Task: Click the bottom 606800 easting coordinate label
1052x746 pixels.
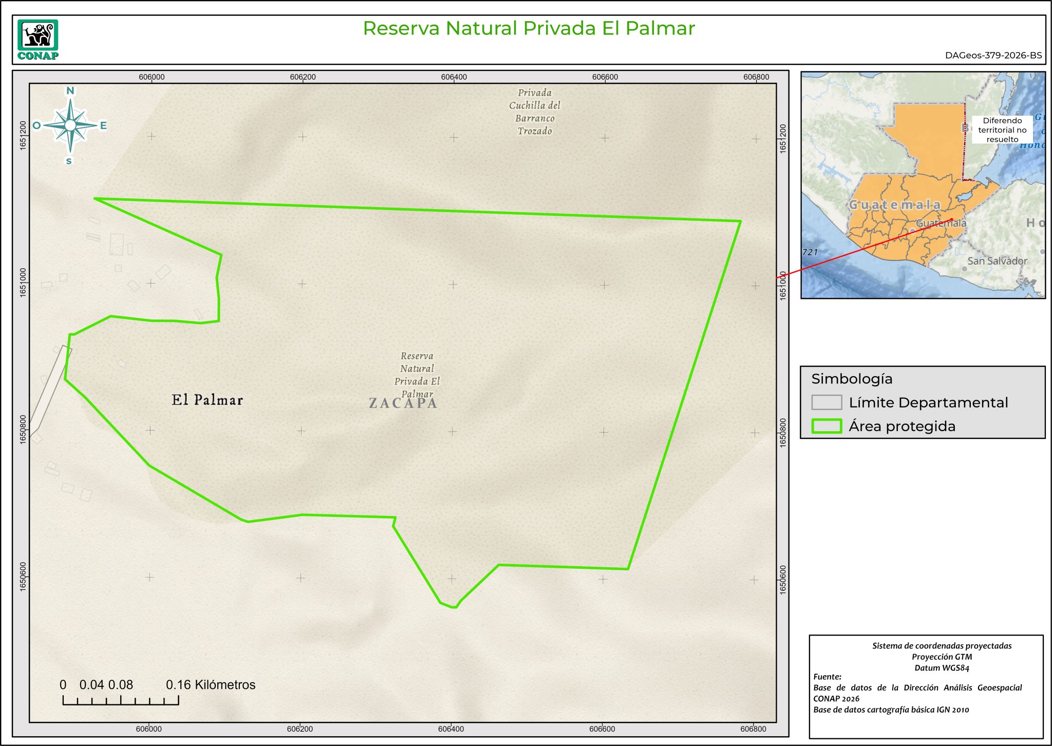Action: [753, 729]
